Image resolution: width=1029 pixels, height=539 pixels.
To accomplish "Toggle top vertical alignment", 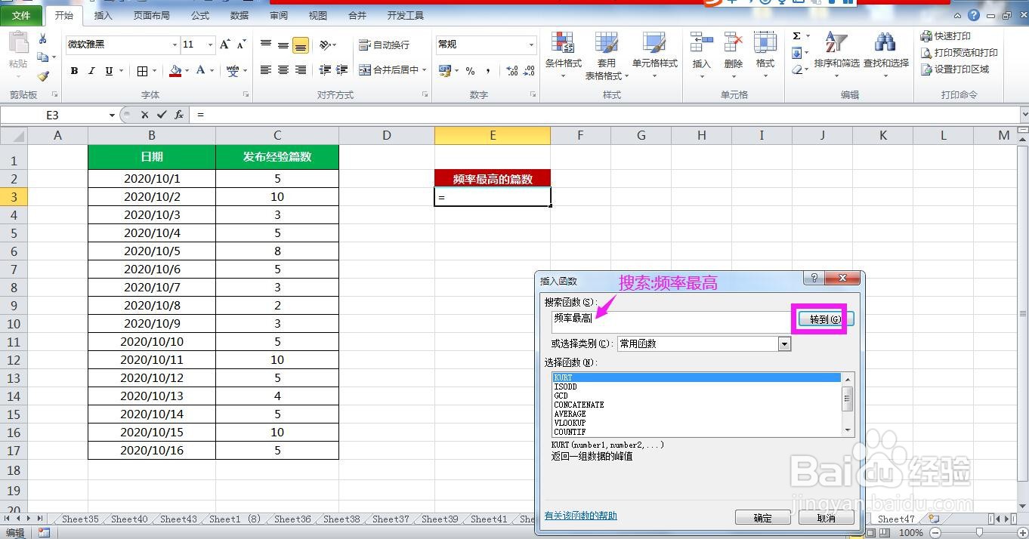I will (x=266, y=45).
